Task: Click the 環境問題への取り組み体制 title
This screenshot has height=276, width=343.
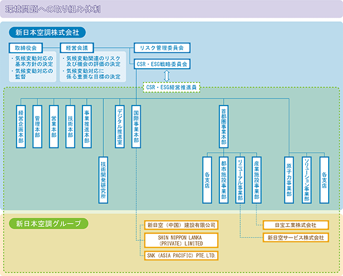Action: [x=53, y=9]
